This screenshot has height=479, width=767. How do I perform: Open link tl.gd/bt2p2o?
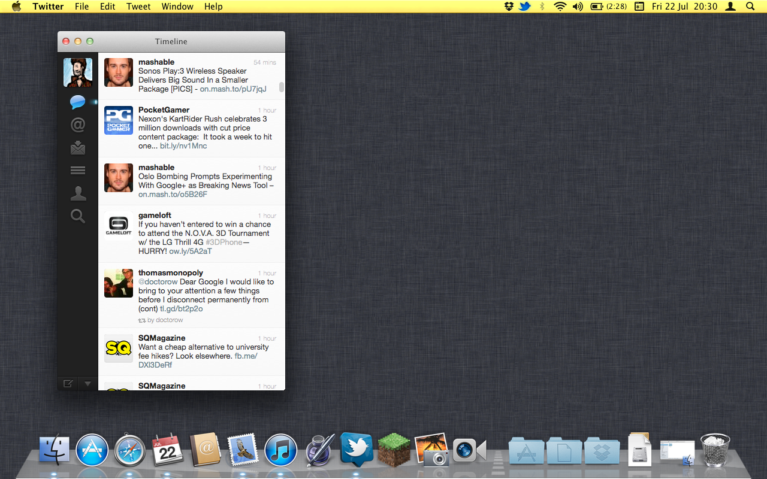point(182,309)
